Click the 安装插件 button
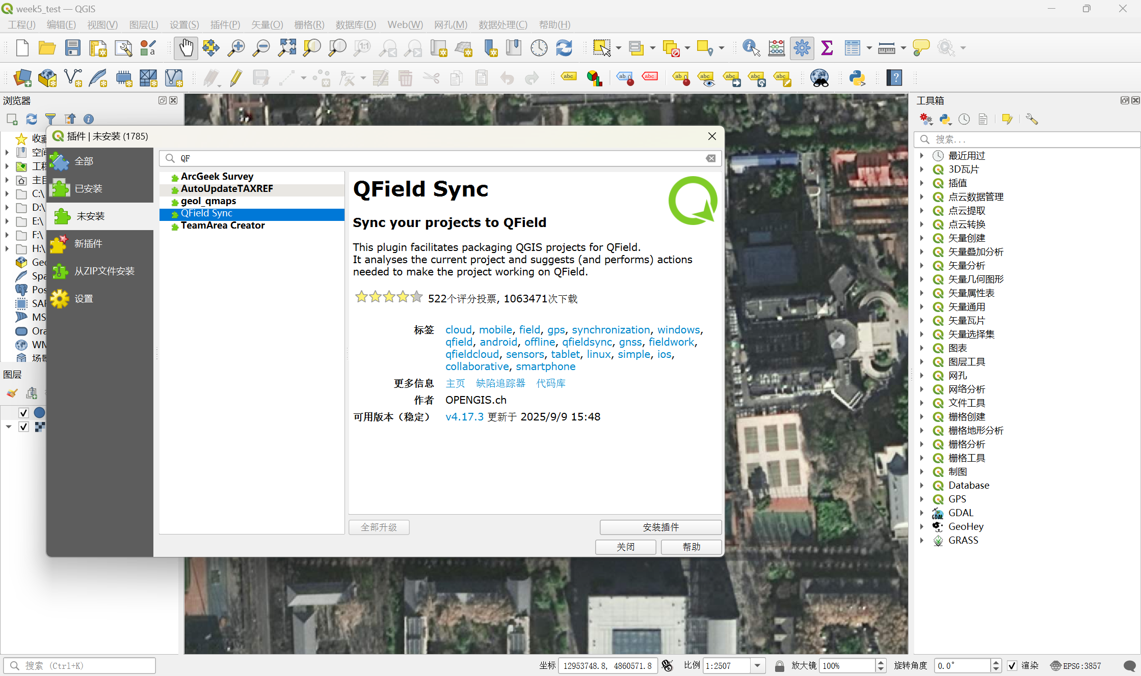This screenshot has width=1141, height=676. click(660, 527)
